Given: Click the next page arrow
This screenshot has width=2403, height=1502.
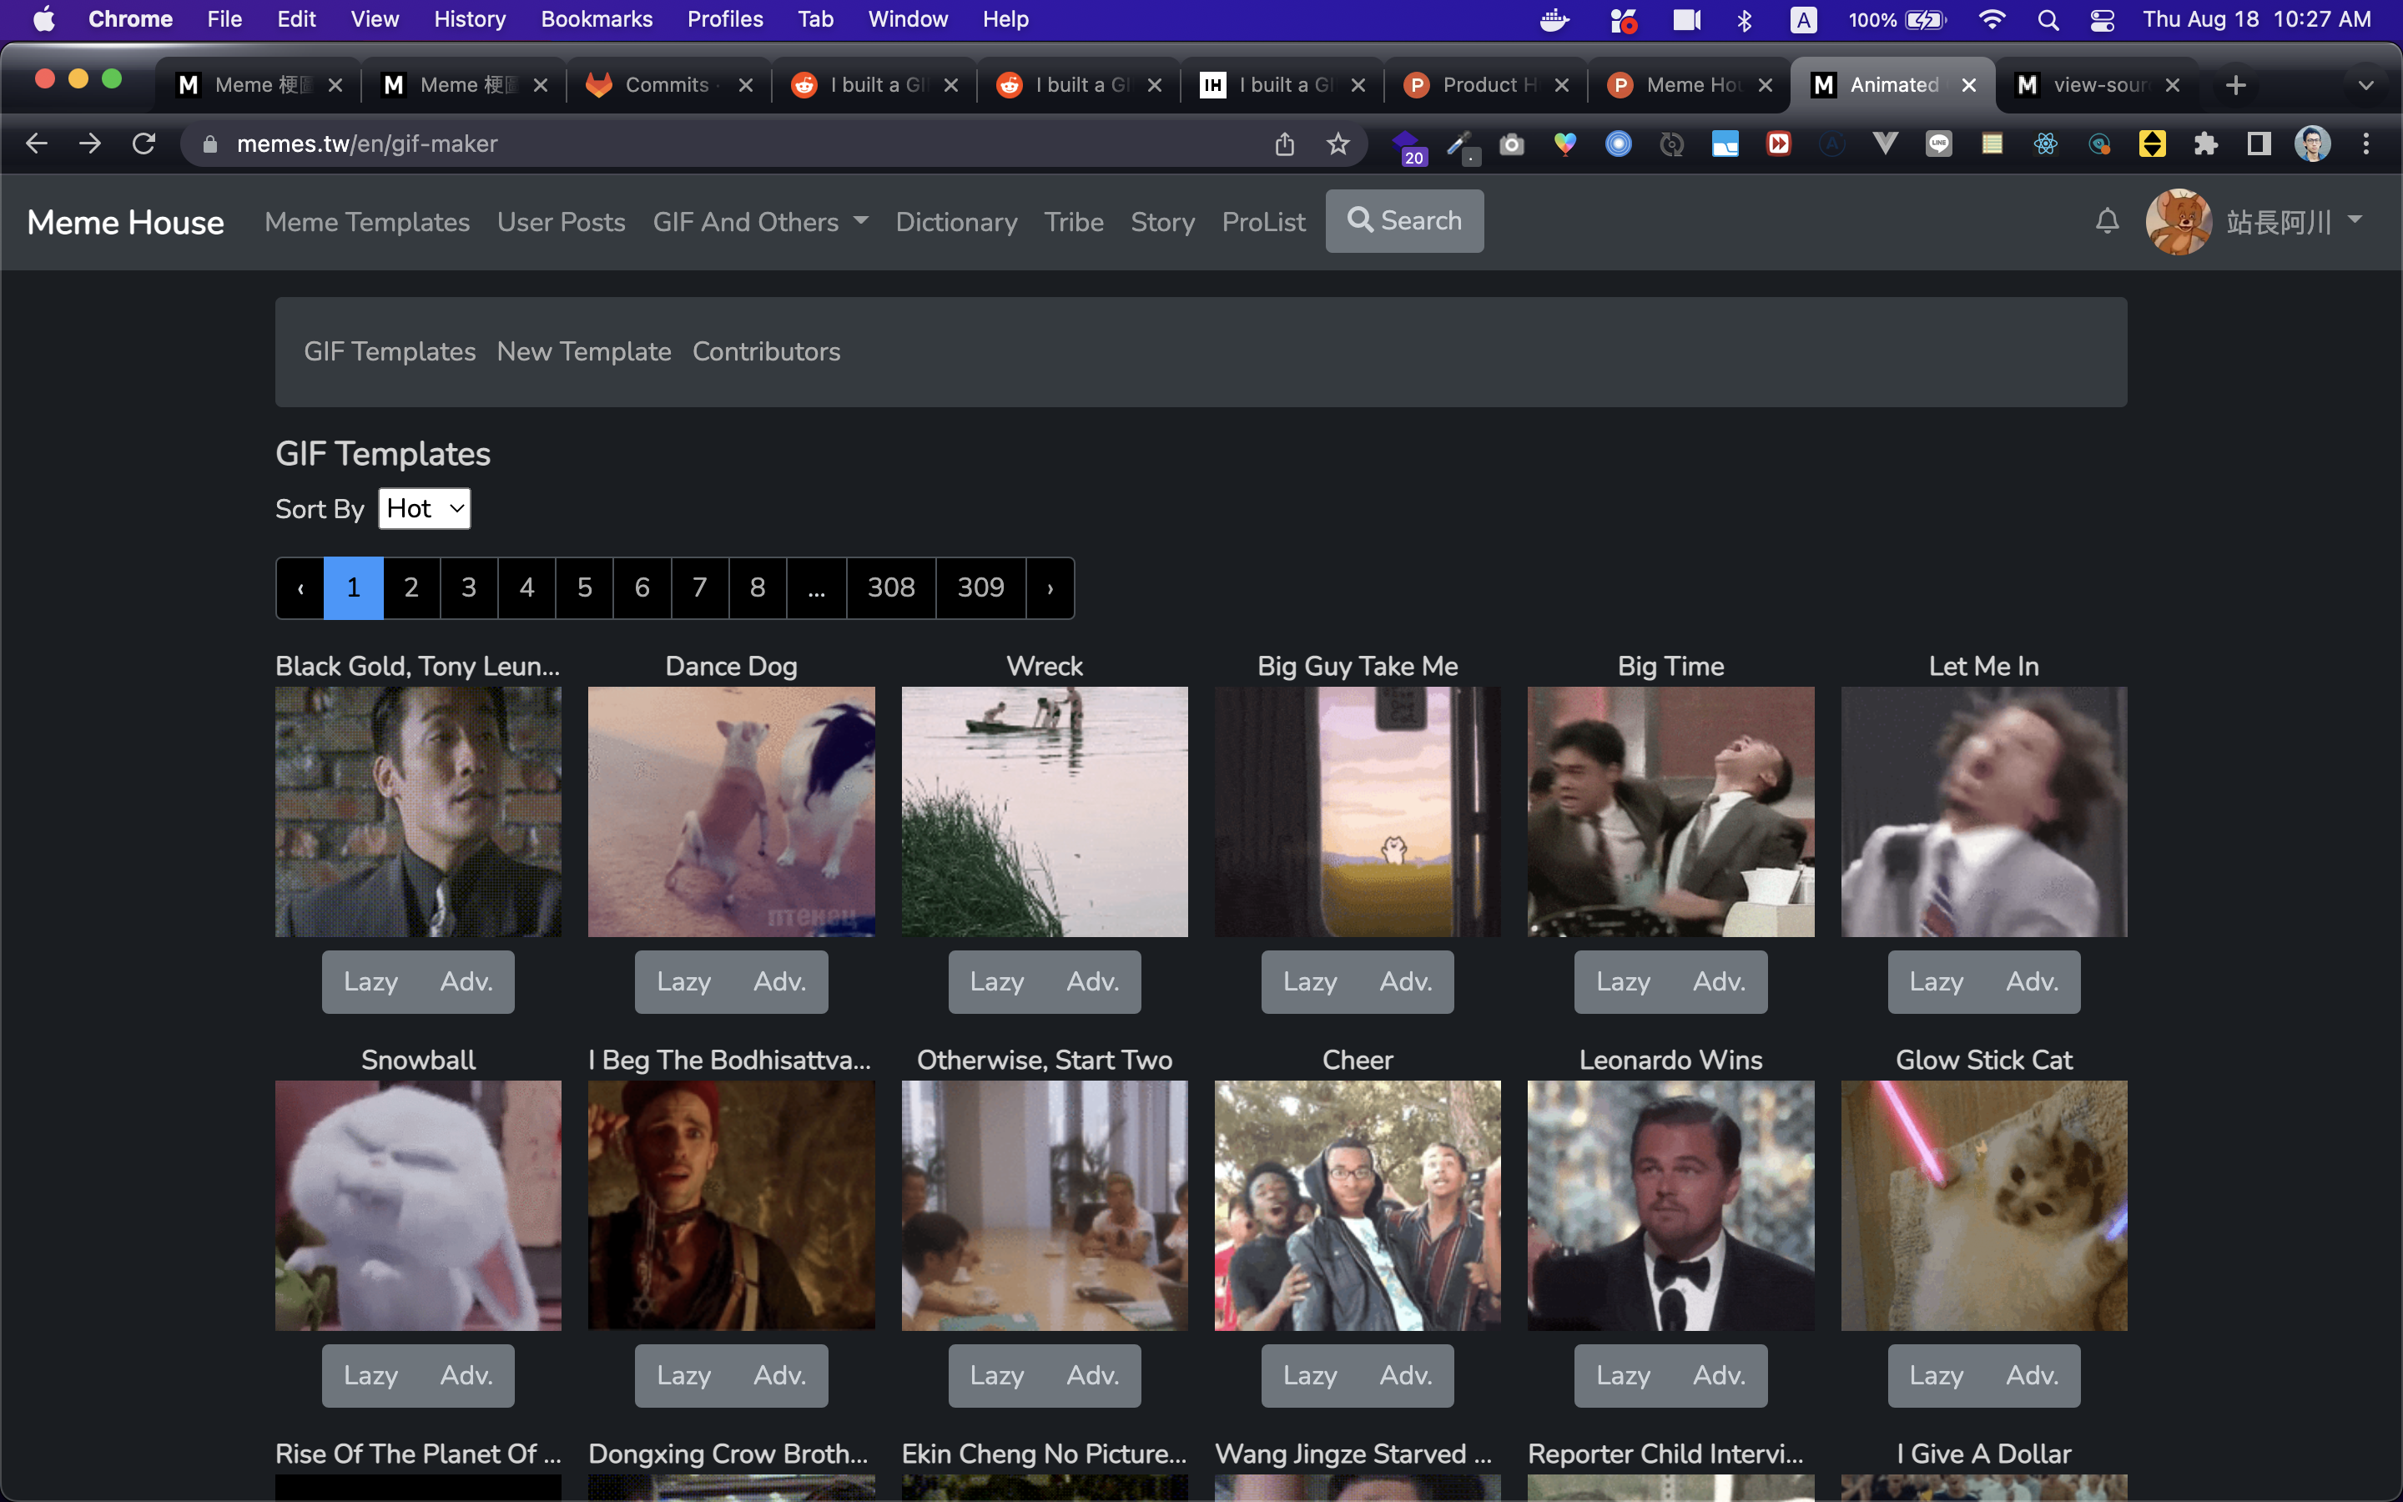Looking at the screenshot, I should tap(1050, 588).
